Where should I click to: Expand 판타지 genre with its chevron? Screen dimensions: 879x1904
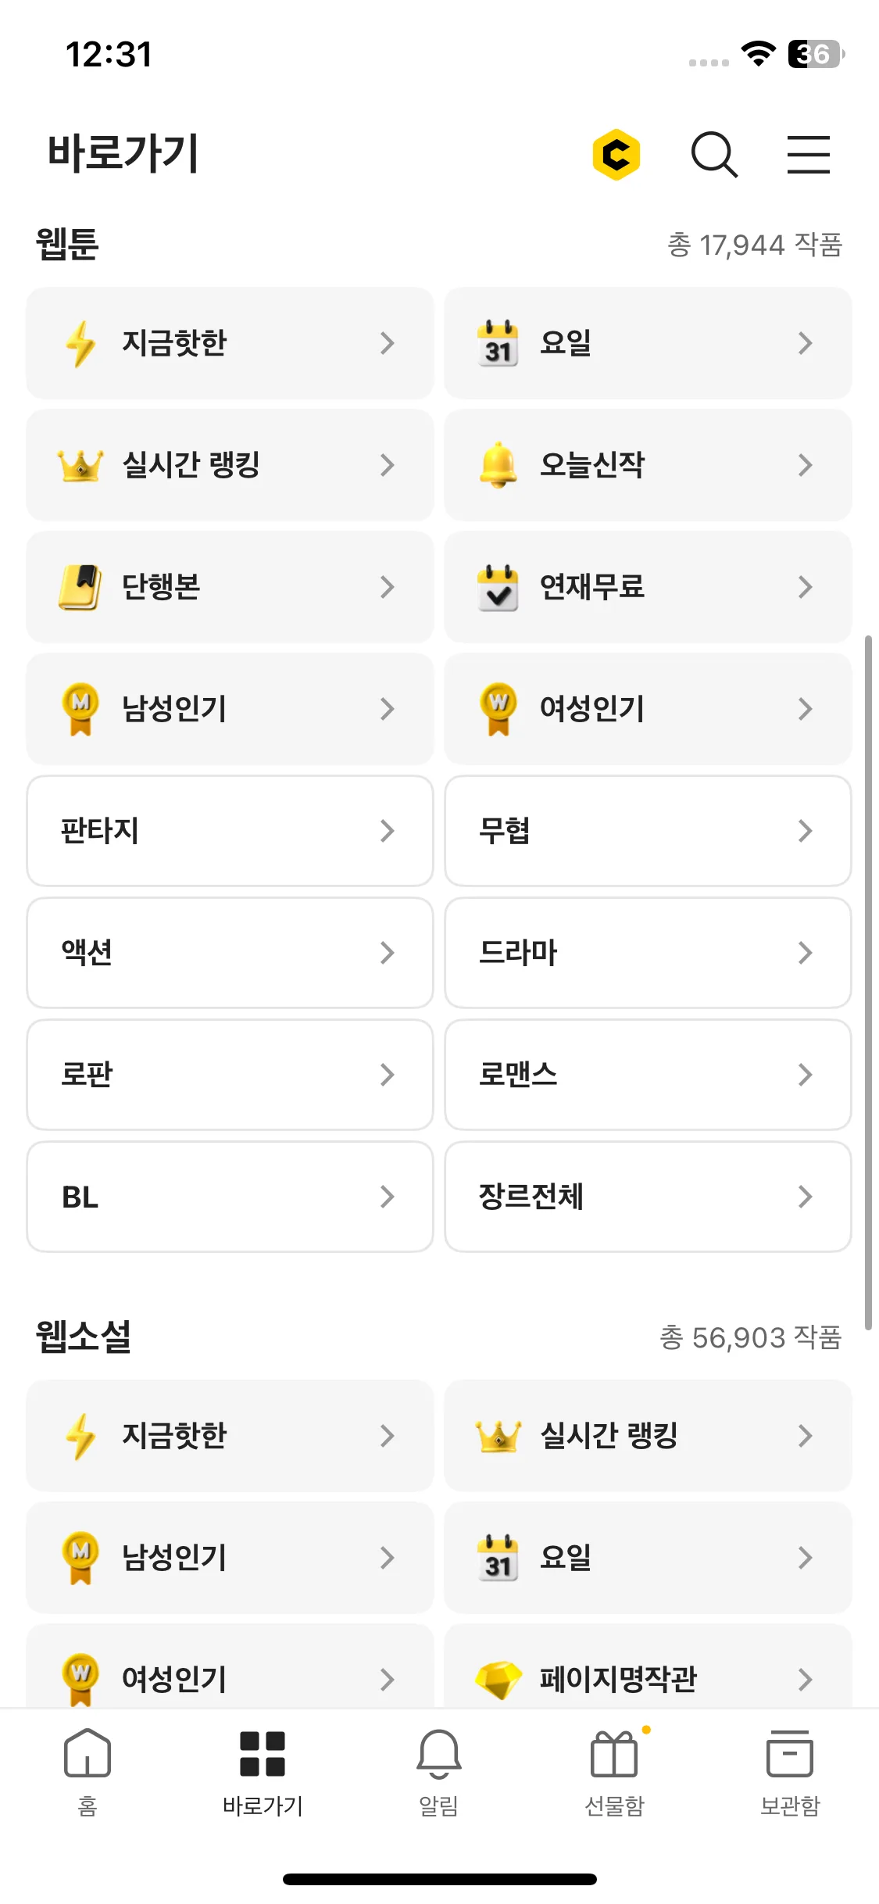click(x=387, y=831)
